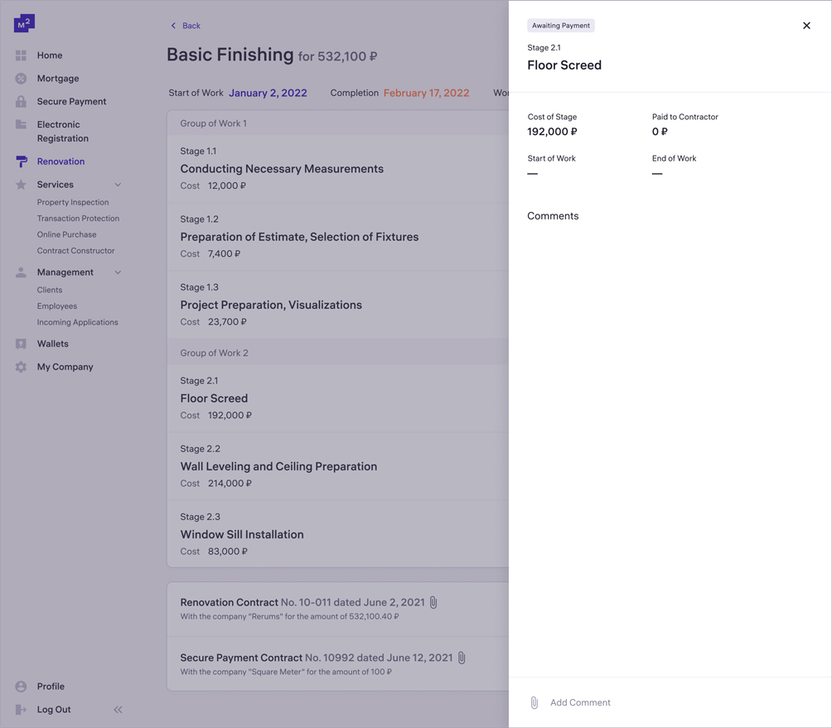Open My Company
The image size is (832, 728).
coord(65,367)
